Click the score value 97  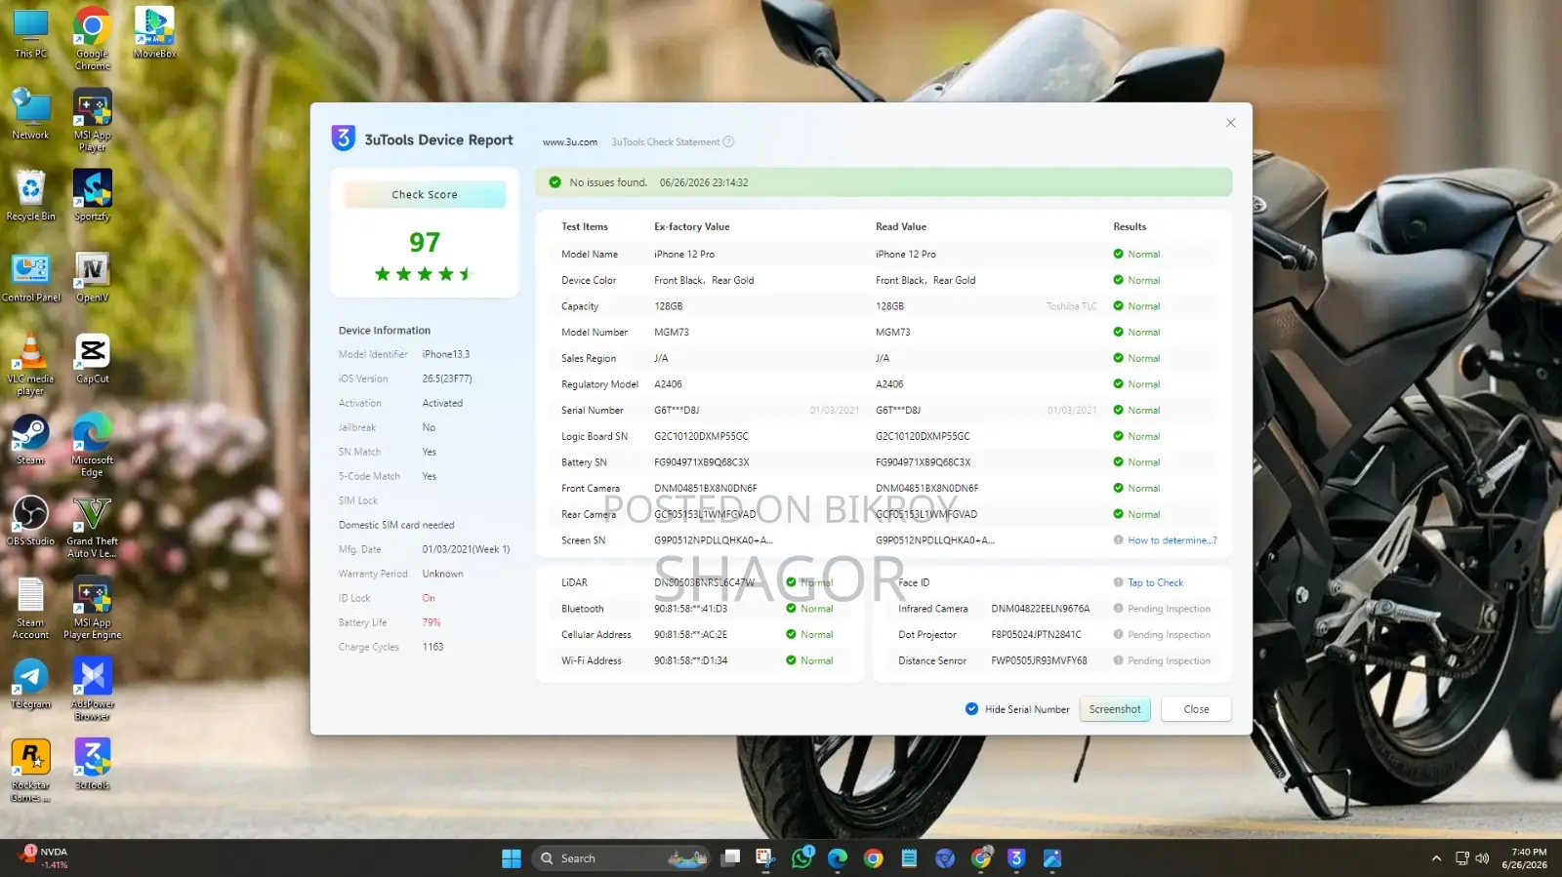(425, 242)
